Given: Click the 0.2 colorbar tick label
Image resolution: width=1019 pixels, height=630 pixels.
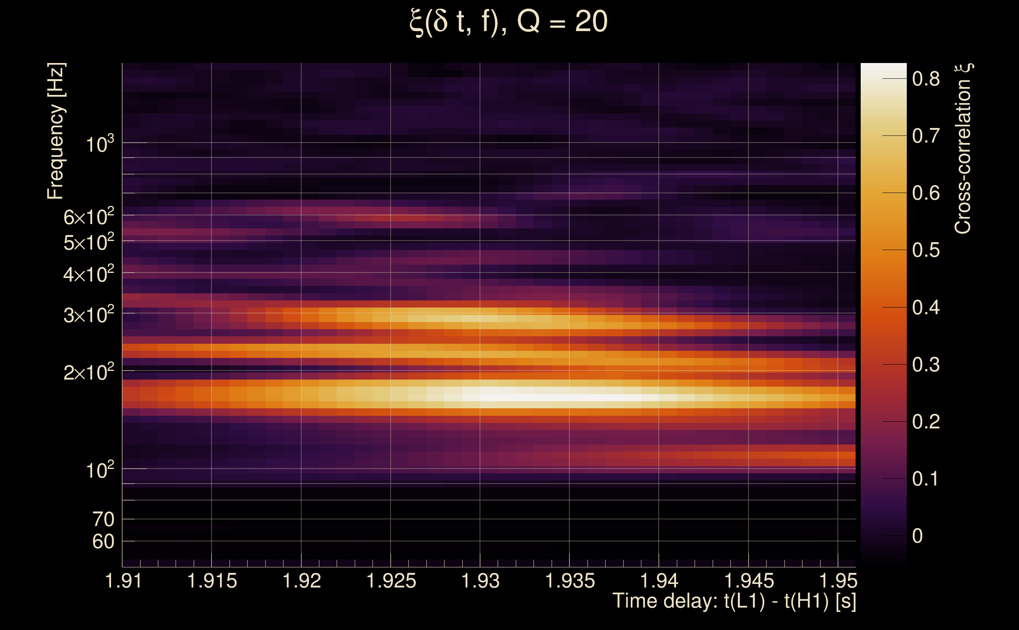Looking at the screenshot, I should coord(926,422).
